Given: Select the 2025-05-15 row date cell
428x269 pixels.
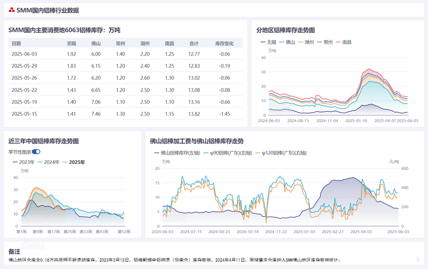Looking at the screenshot, I should (x=24, y=114).
